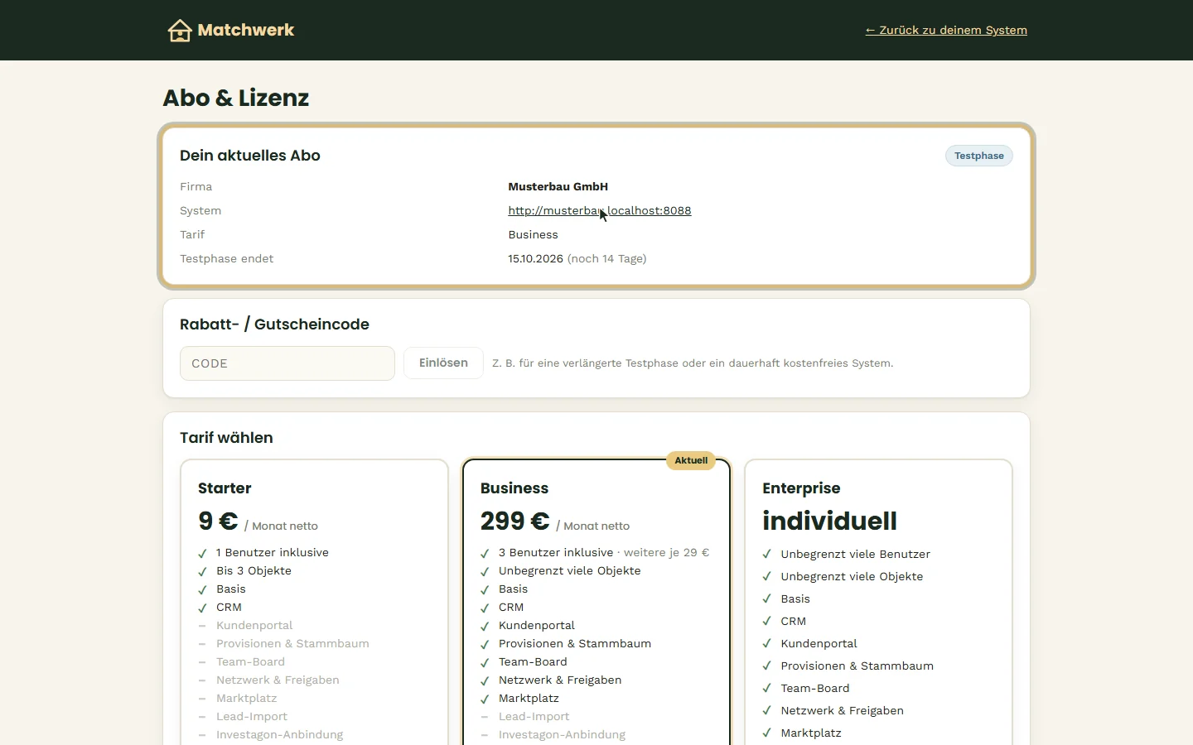
Task: Click the Testphase status badge
Action: (x=979, y=156)
